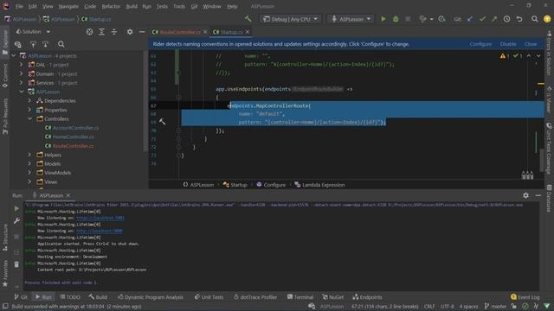Click the Undo/Rollback arrow icon in toolbar
The width and height of the screenshot is (554, 311).
[x=519, y=19]
